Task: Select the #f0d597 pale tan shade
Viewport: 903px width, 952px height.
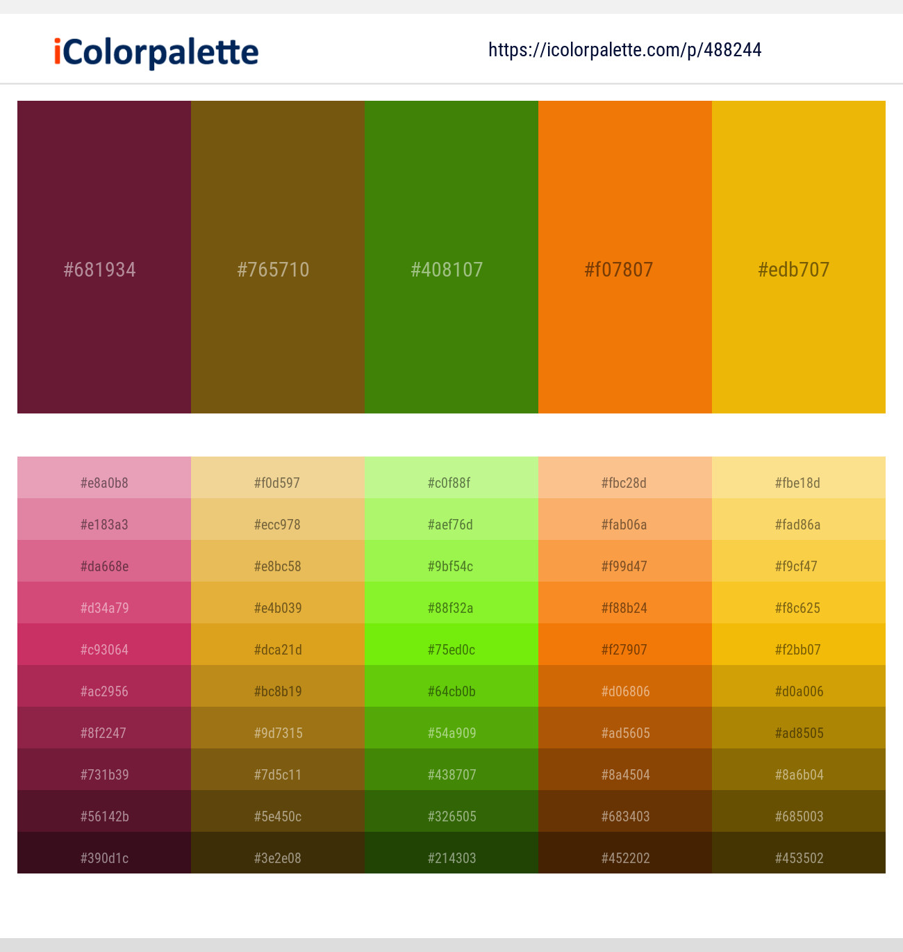Action: click(278, 483)
